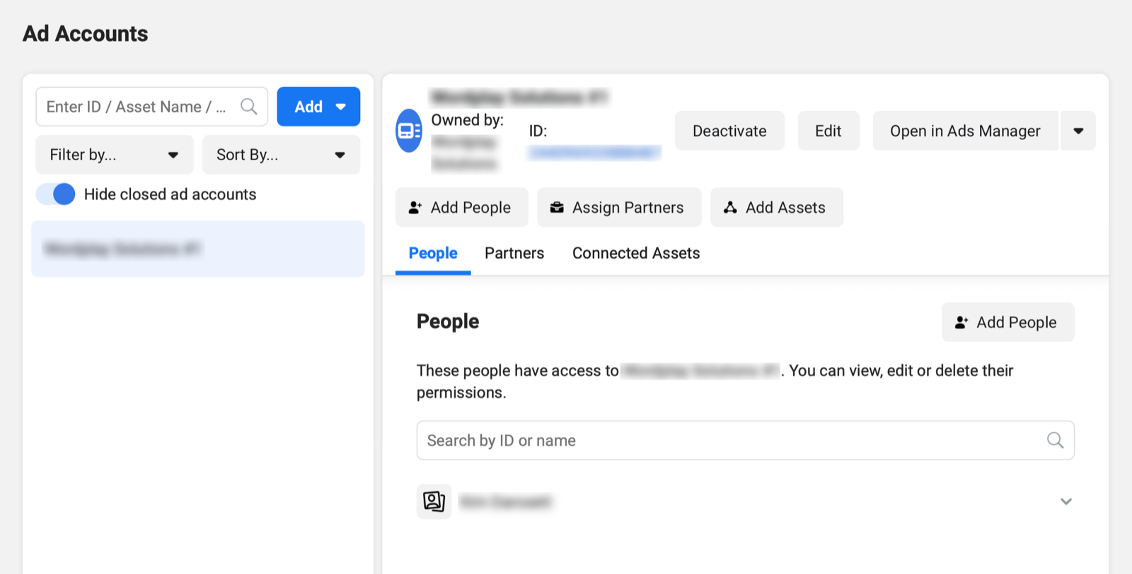This screenshot has width=1132, height=574.
Task: Focus the Search by ID or name field
Action: [x=729, y=440]
